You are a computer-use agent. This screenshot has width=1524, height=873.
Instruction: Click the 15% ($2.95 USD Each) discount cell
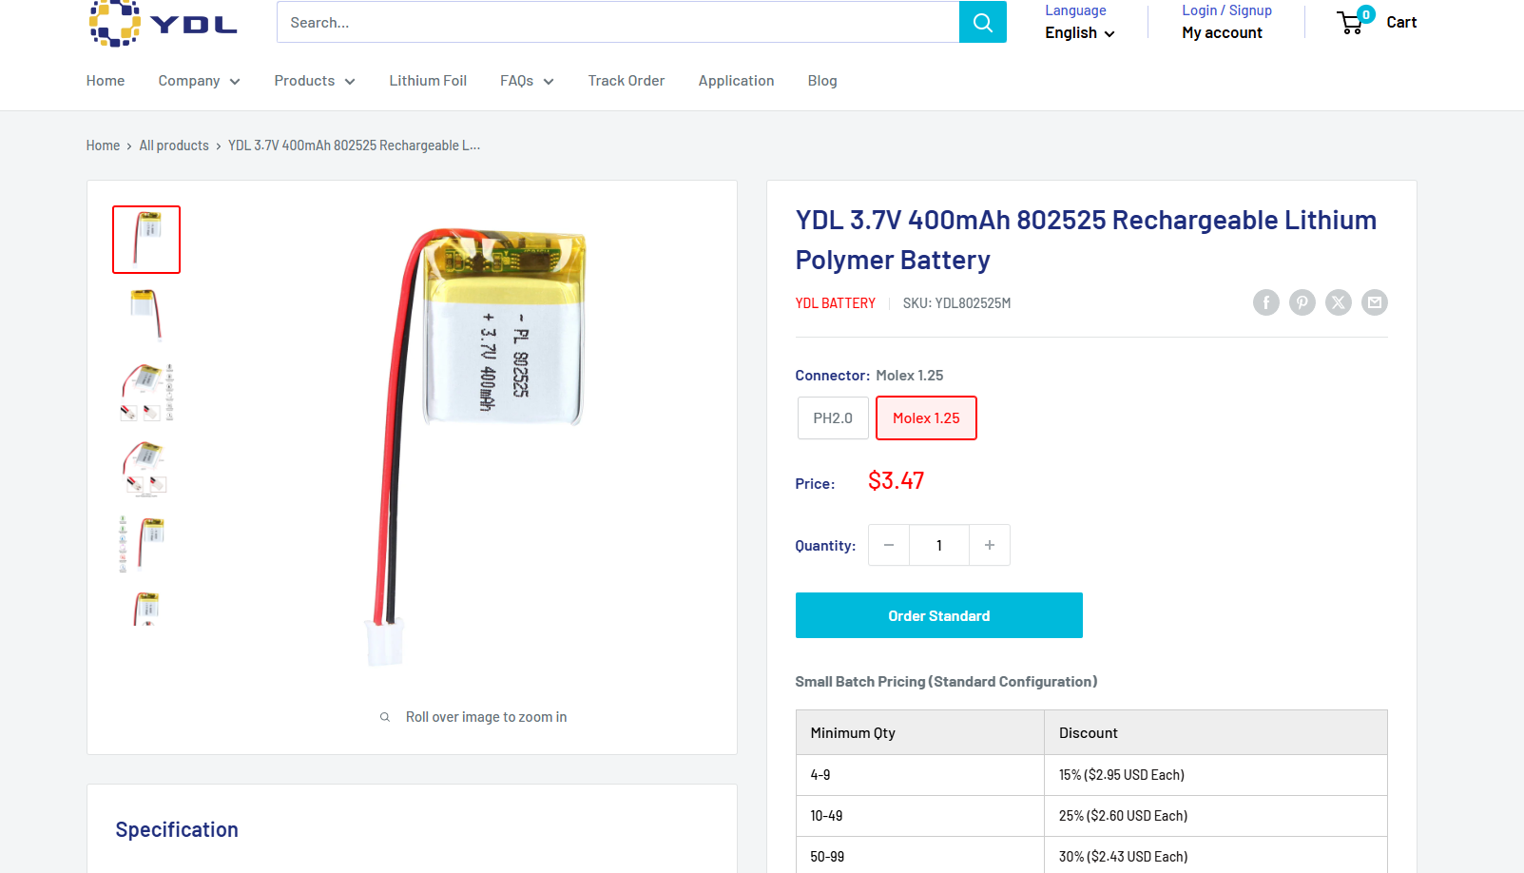coord(1215,775)
